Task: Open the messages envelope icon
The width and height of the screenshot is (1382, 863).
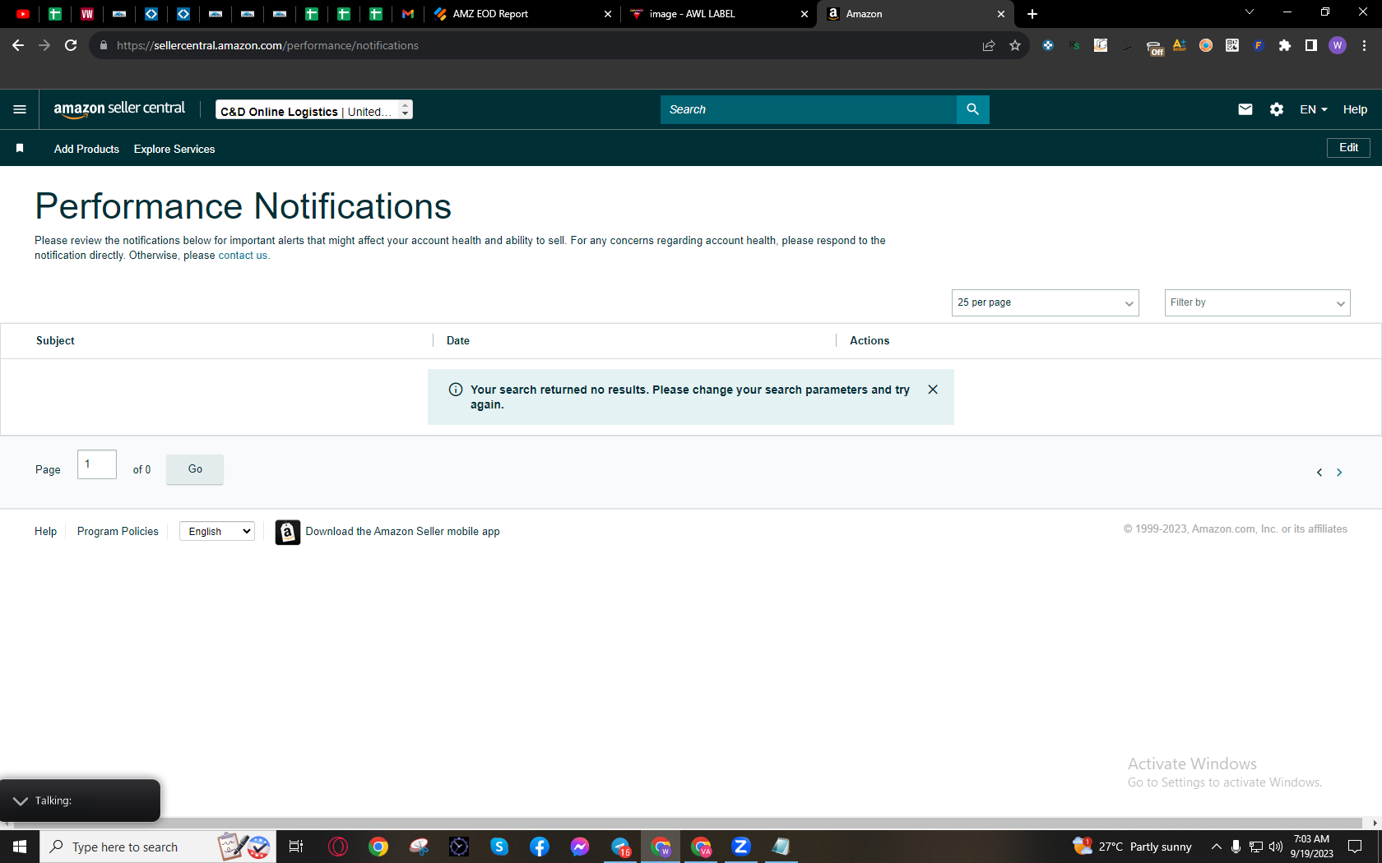Action: (1245, 109)
